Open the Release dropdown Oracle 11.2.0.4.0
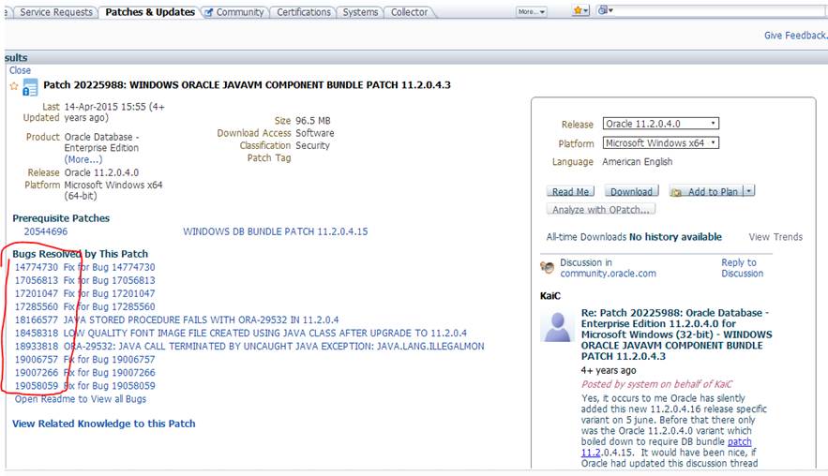This screenshot has width=828, height=476. pyautogui.click(x=660, y=124)
